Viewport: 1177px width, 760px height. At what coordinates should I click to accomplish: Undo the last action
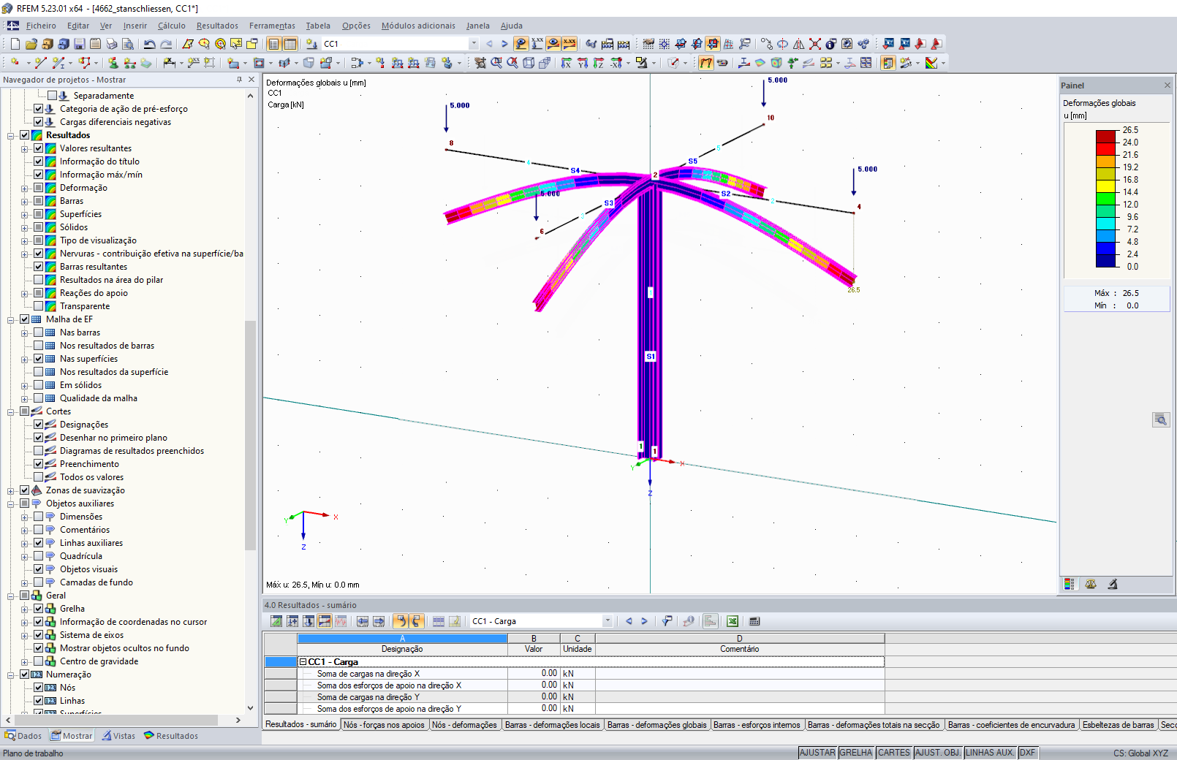click(150, 44)
